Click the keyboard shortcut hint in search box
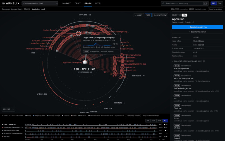The image size is (225, 141). click(205, 3)
